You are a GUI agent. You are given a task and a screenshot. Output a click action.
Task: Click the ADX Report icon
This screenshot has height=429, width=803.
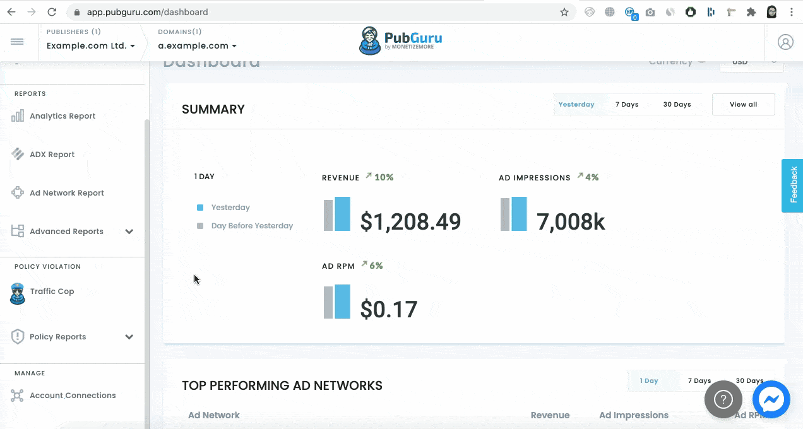coord(18,155)
